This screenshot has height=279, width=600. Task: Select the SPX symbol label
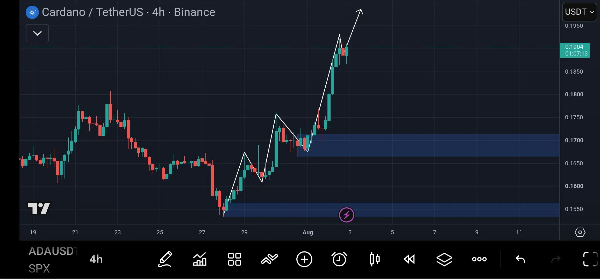(x=39, y=269)
